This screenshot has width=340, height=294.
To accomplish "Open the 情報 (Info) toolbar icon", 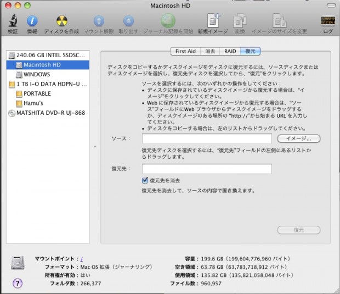I will pyautogui.click(x=32, y=21).
